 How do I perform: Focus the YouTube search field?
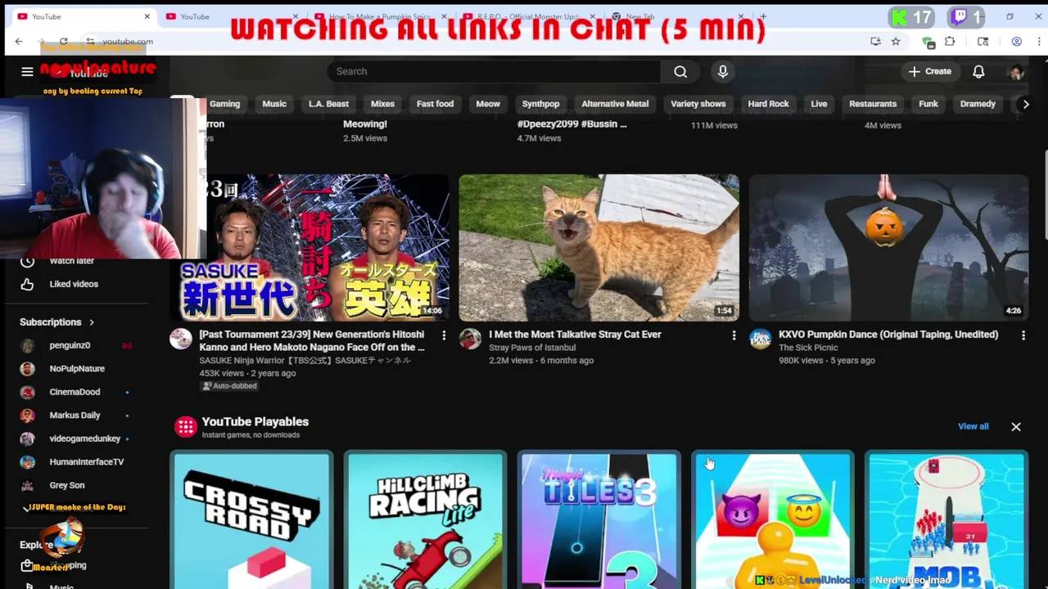[x=494, y=71]
